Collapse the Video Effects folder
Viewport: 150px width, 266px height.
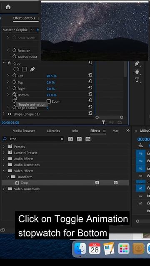(4, 171)
